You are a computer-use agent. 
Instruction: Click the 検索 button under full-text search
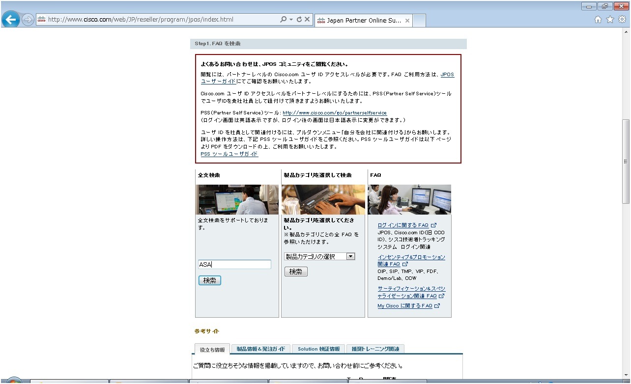pyautogui.click(x=210, y=280)
